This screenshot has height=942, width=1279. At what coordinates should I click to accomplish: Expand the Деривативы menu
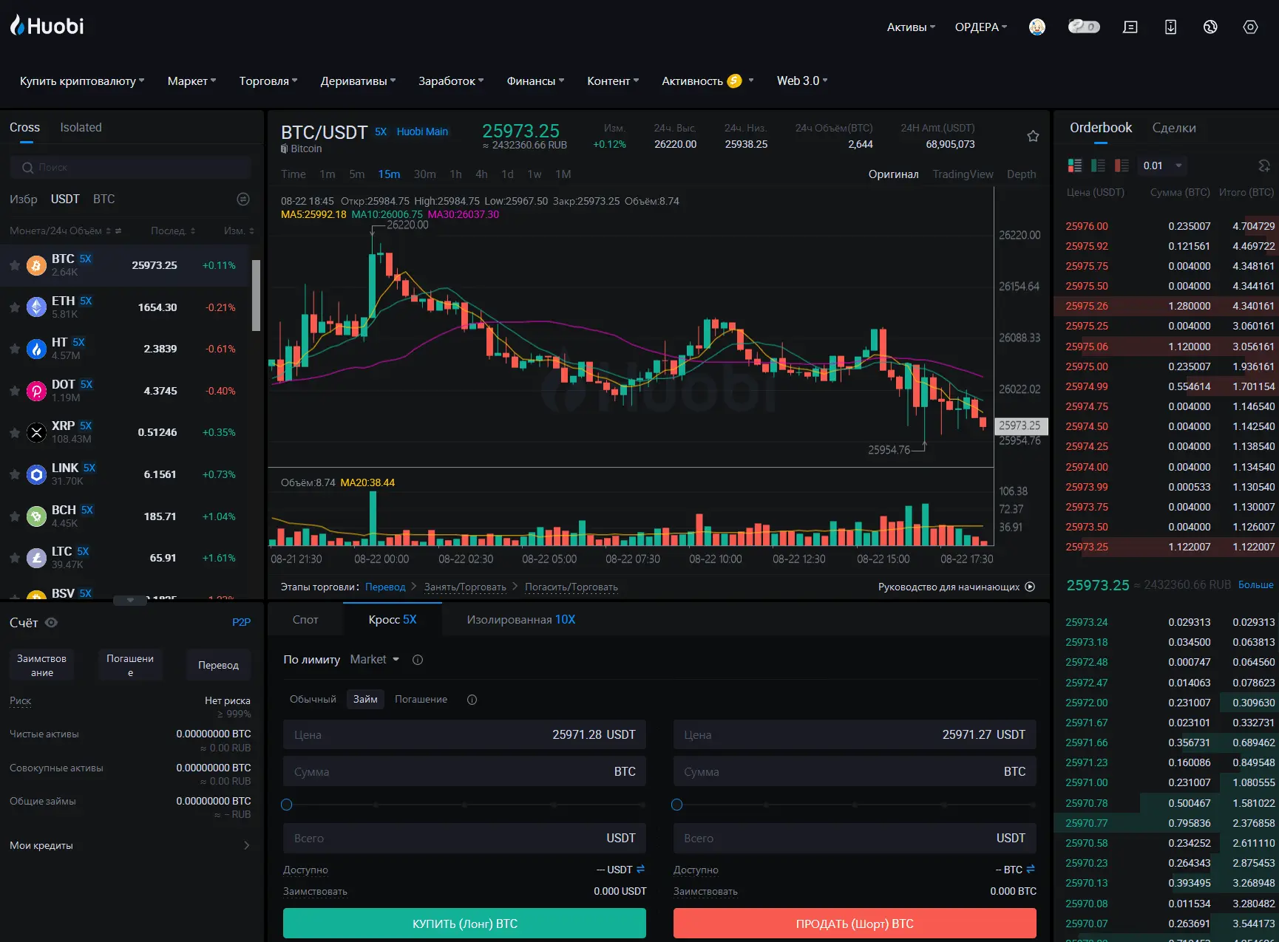358,81
